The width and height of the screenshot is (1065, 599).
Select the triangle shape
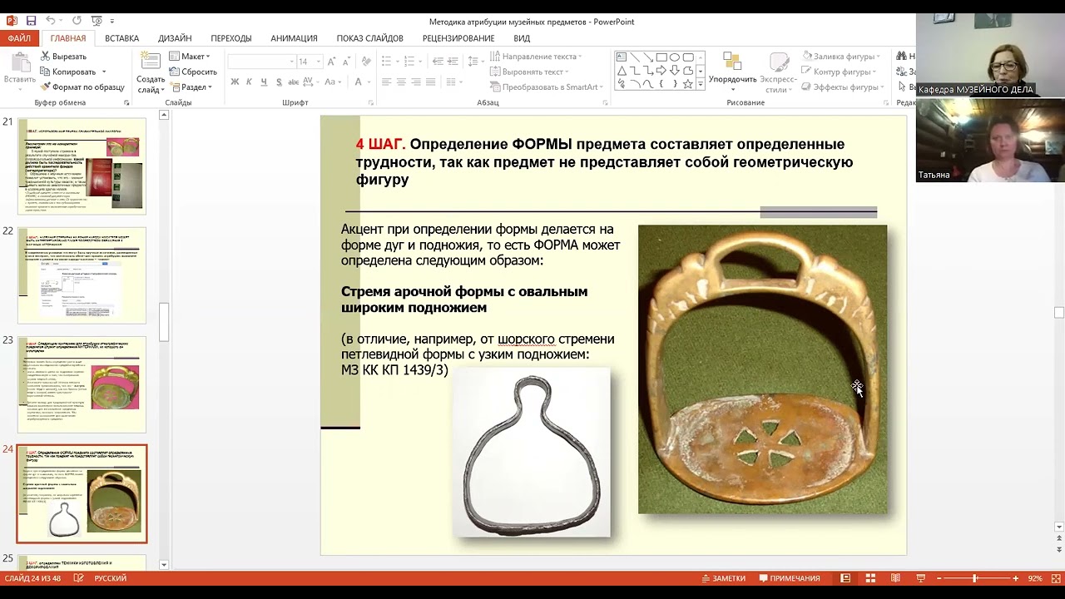click(622, 71)
